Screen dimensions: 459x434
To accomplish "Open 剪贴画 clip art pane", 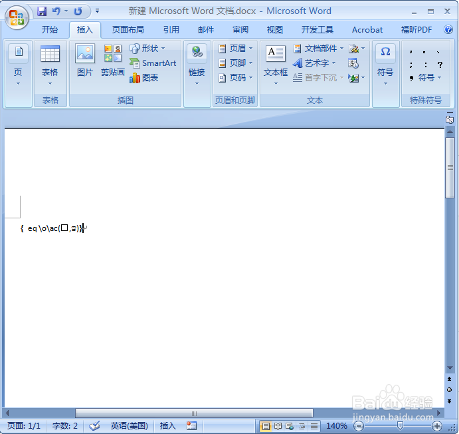I will 113,61.
